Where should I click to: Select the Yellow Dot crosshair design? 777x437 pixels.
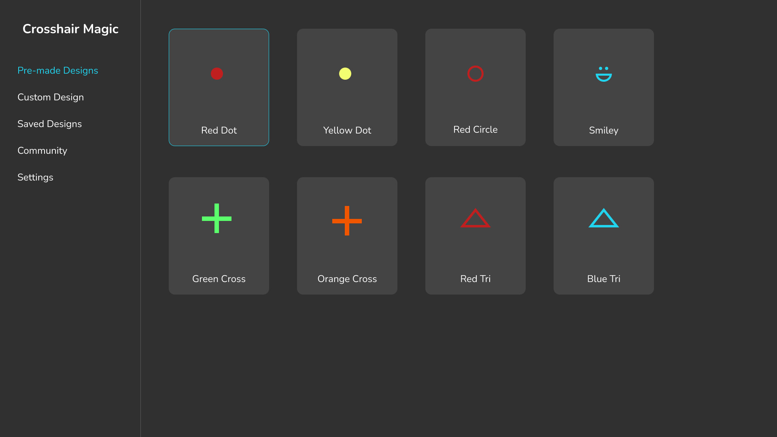coord(347,87)
